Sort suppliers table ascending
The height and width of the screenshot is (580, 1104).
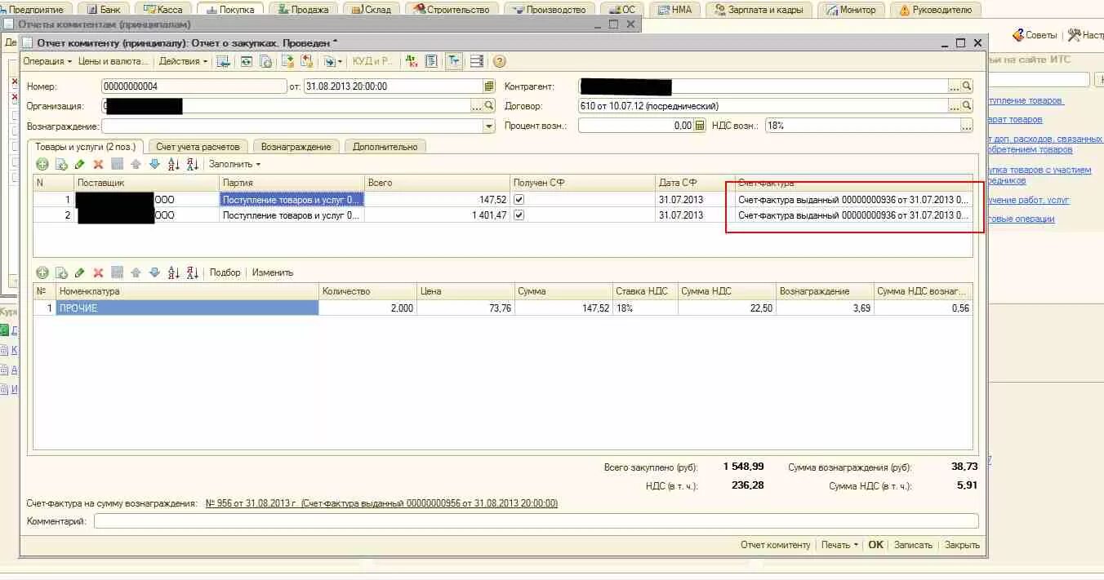click(173, 164)
